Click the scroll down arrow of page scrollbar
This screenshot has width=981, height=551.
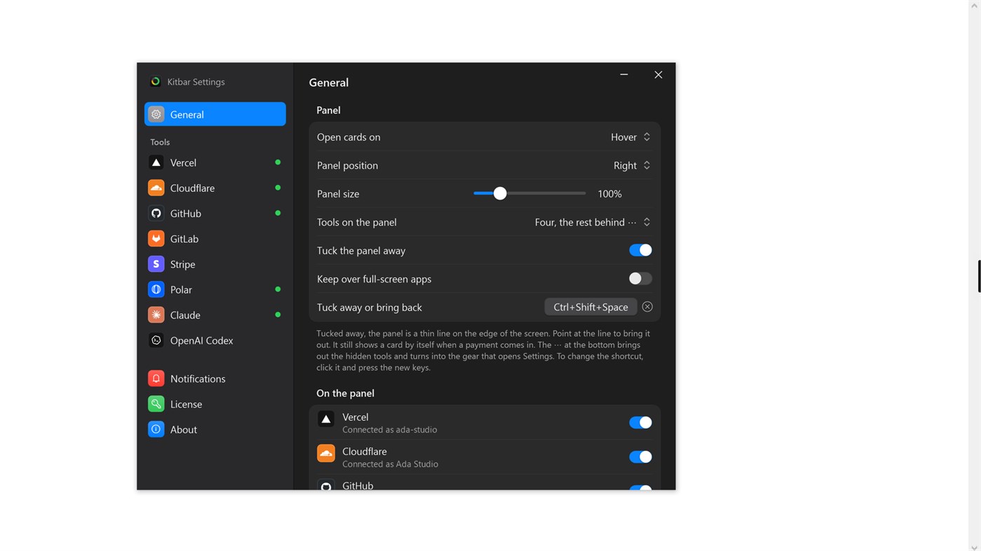974,547
